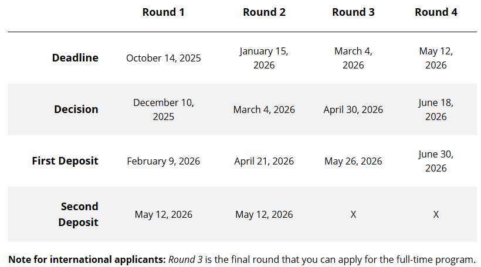Select the May 26, 2026 deposit date
This screenshot has width=481, height=267.
353,161
